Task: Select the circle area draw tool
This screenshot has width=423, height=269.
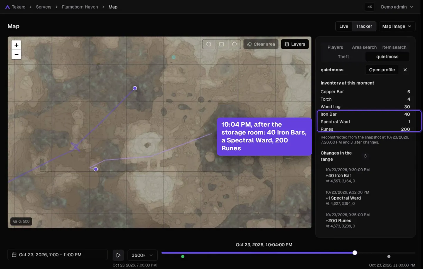Action: 209,44
